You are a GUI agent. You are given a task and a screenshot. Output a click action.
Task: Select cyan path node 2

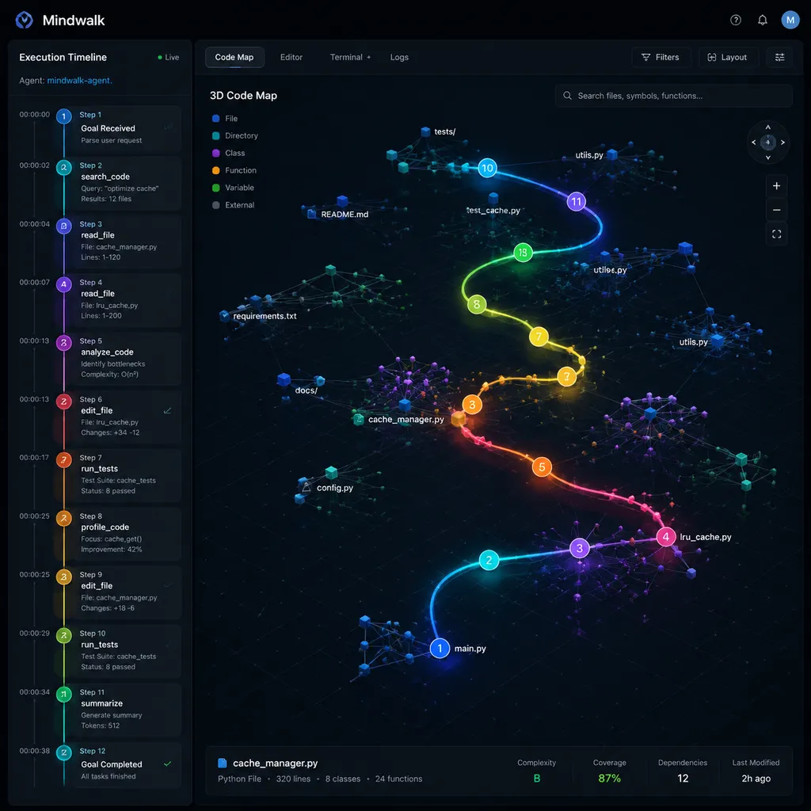tap(489, 560)
